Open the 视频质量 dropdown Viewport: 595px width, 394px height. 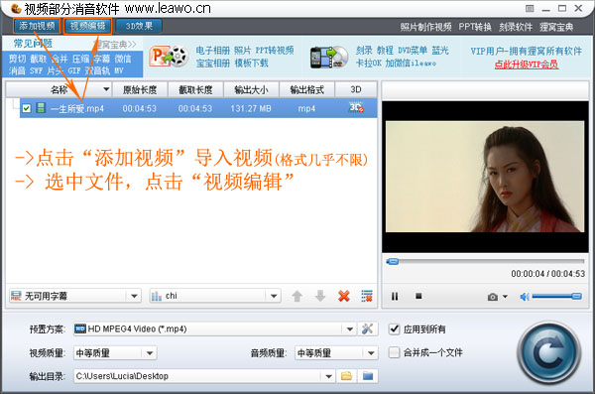[x=115, y=353]
